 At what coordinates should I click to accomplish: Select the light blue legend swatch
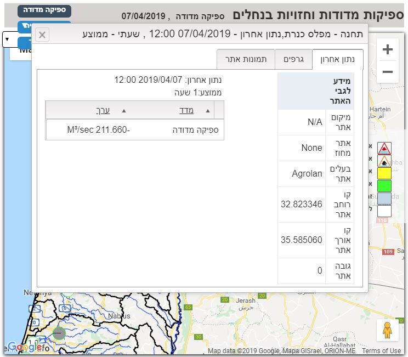pos(384,199)
